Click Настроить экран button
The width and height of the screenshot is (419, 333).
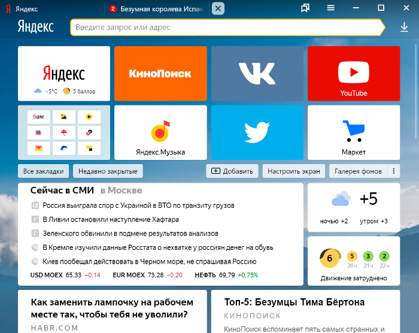294,171
